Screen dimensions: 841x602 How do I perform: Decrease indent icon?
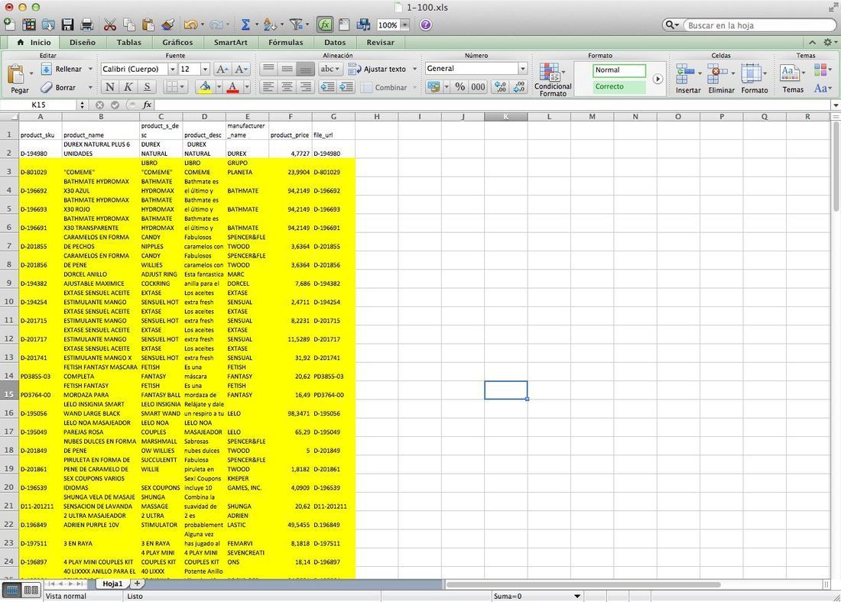click(328, 87)
